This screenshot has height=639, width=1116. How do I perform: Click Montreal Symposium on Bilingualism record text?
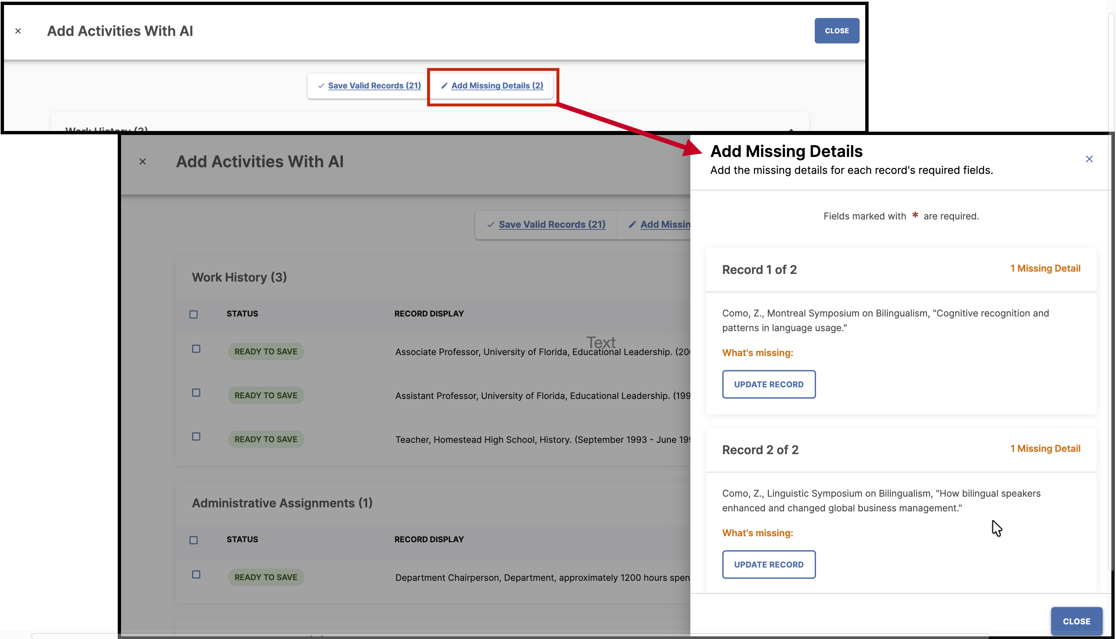coord(885,321)
